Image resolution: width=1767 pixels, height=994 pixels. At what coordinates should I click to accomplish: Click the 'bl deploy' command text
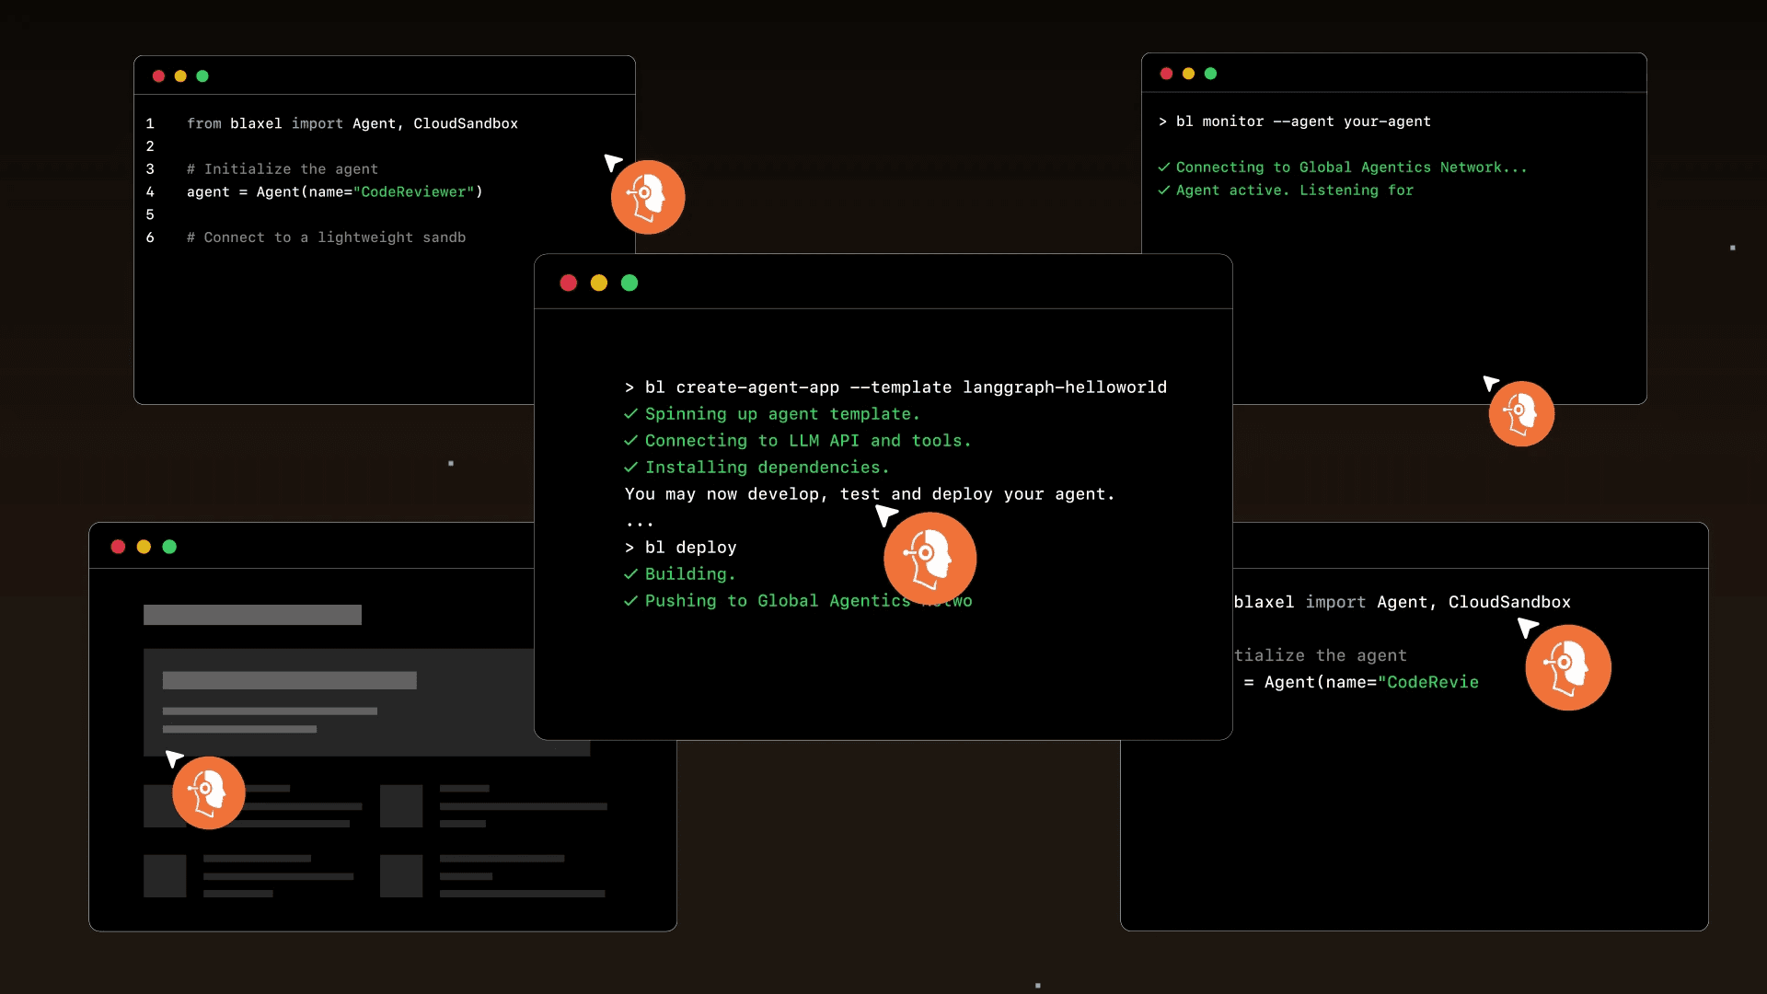[690, 548]
